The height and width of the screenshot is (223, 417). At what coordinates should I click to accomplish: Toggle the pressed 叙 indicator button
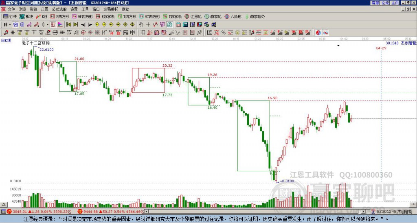click(x=53, y=25)
